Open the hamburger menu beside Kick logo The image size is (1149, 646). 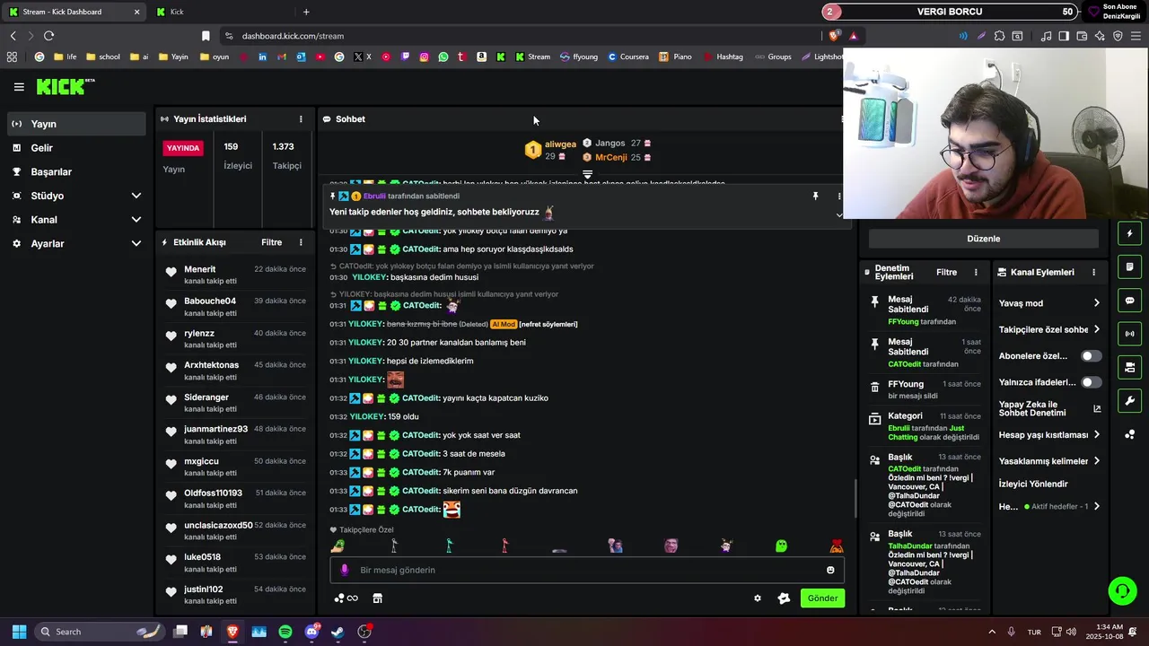pyautogui.click(x=19, y=87)
